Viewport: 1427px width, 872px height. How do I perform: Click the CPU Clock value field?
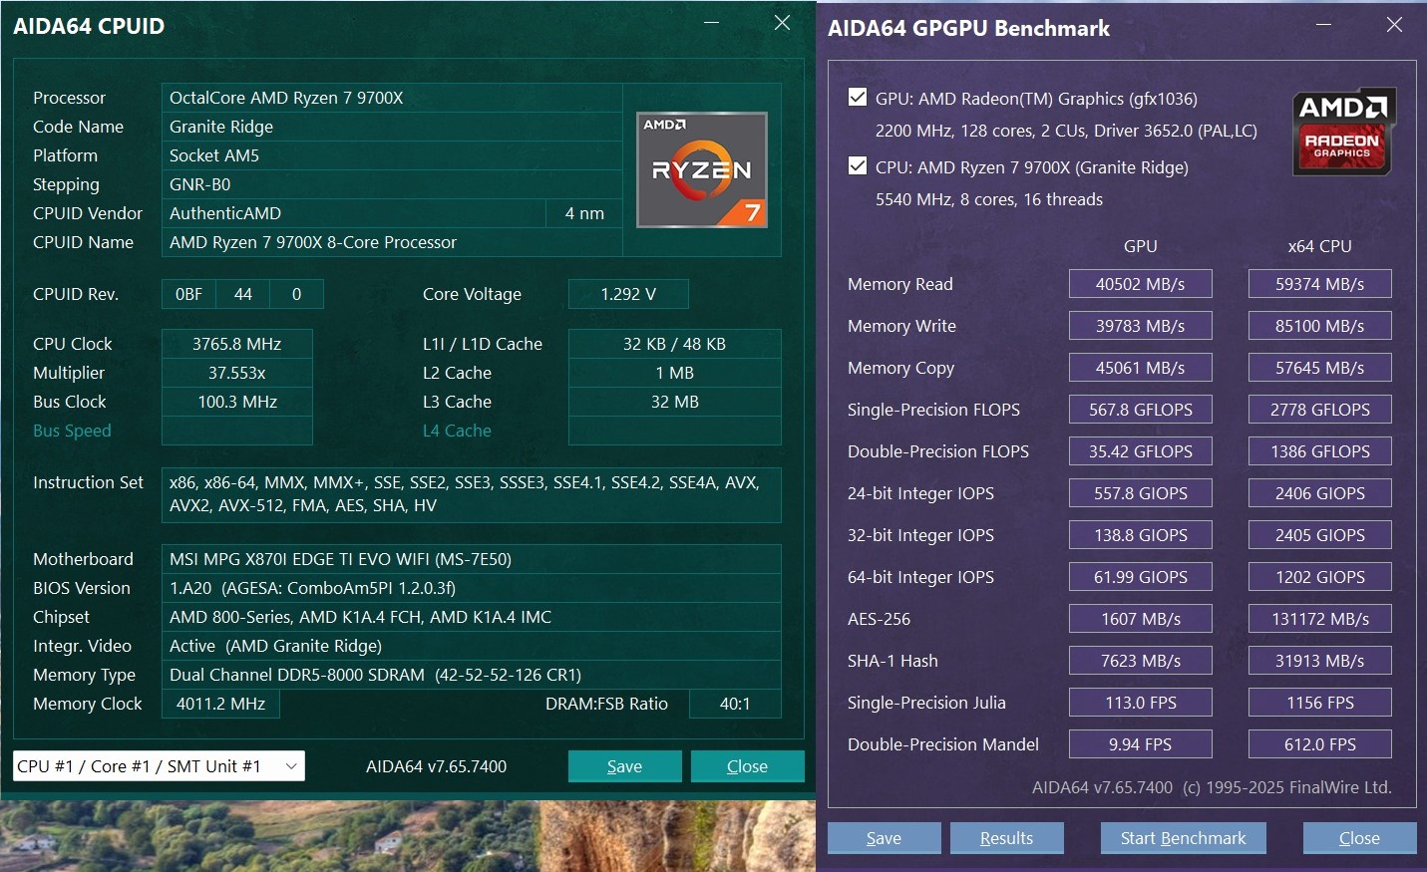tap(237, 344)
